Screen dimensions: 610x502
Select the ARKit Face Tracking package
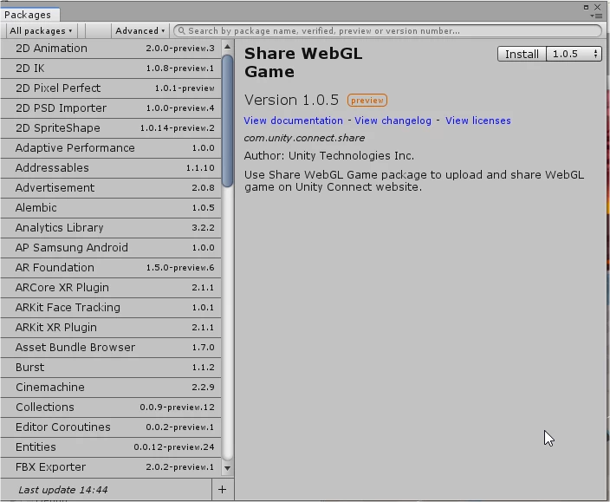(x=111, y=308)
